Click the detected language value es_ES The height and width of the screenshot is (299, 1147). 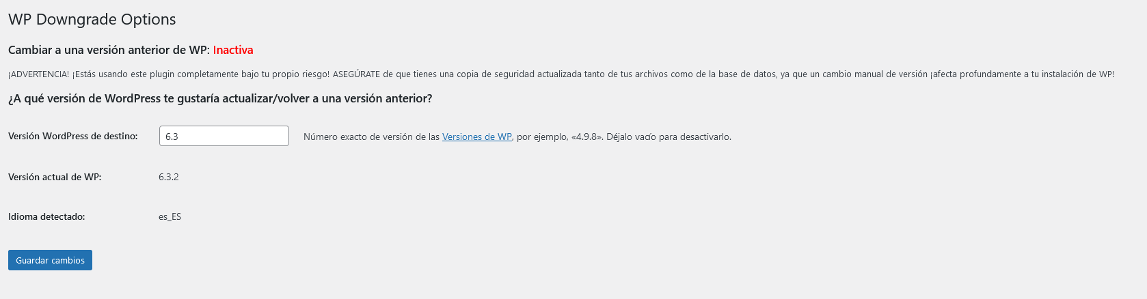click(x=170, y=216)
